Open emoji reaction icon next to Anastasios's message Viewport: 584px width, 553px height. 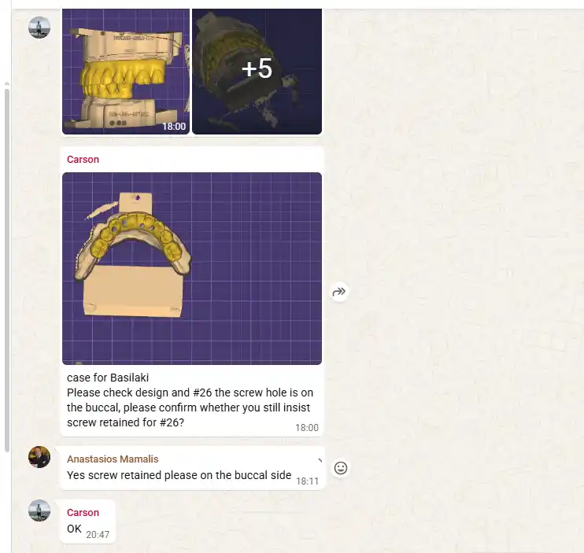click(341, 468)
